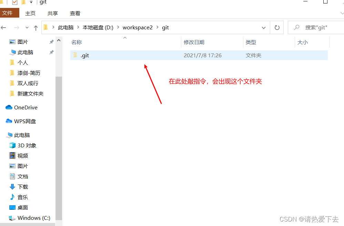This screenshot has width=344, height=226.
Task: Switch to the 共享 ribbon tab
Action: [53, 13]
